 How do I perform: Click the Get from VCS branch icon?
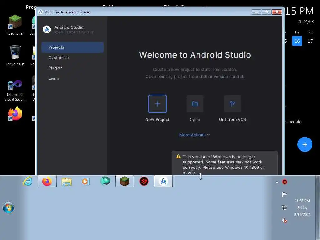point(232,104)
